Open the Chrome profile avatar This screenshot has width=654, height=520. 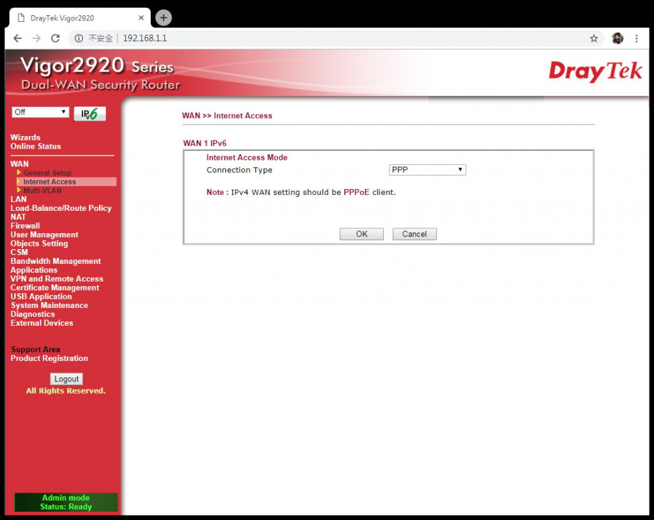[618, 38]
